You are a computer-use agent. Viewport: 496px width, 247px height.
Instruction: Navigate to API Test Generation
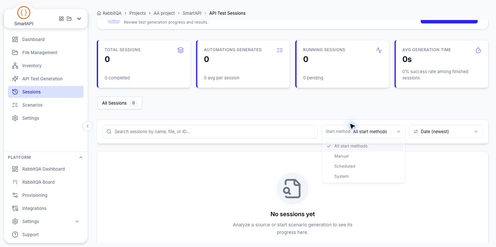[46, 79]
